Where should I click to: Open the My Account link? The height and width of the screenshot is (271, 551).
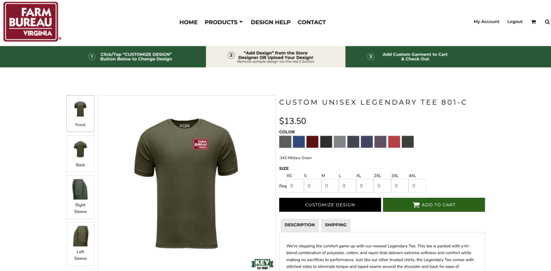click(486, 22)
